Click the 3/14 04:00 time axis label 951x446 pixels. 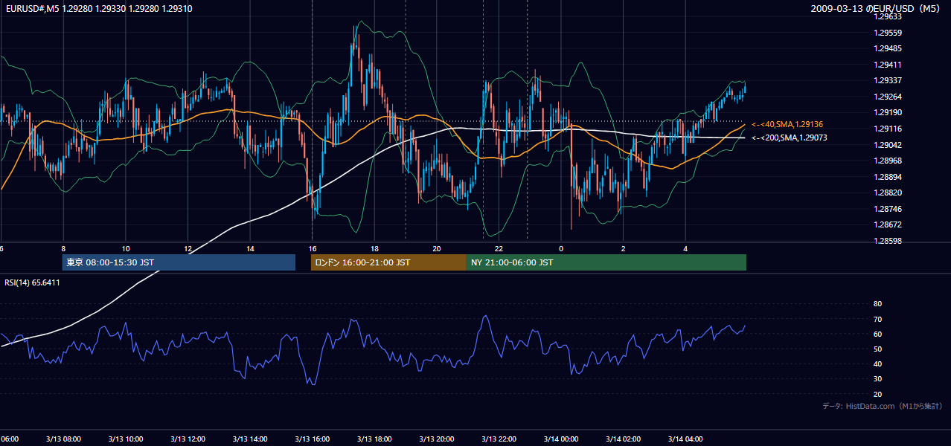tap(685, 439)
